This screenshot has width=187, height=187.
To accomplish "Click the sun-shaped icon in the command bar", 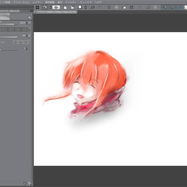I will pyautogui.click(x=109, y=7).
